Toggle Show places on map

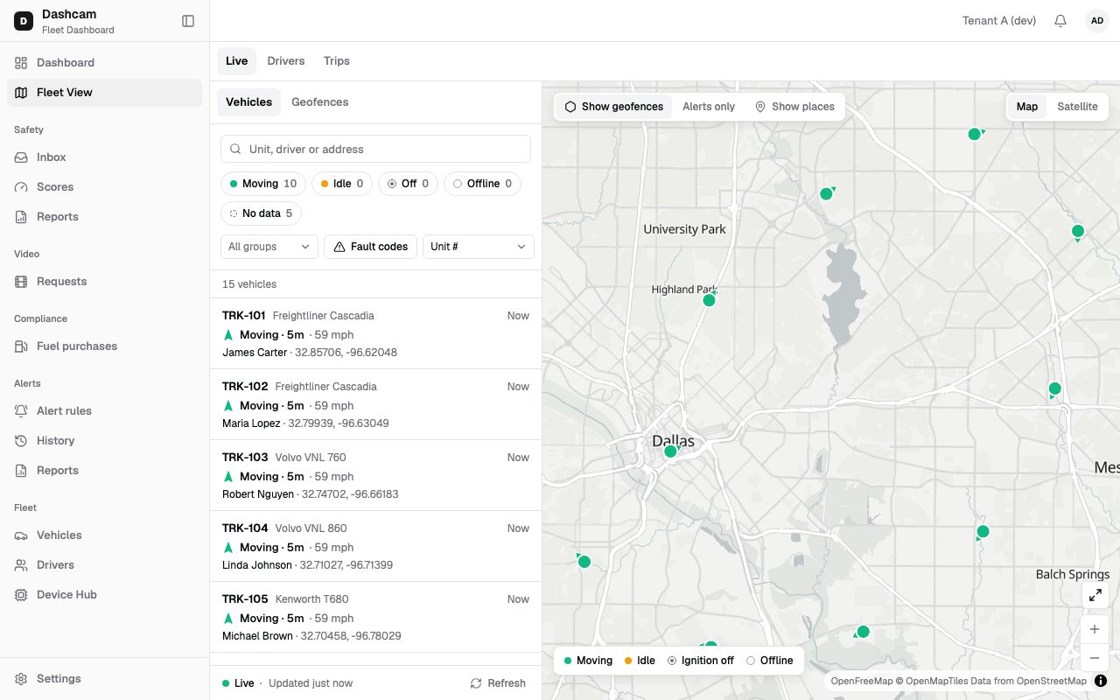pyautogui.click(x=794, y=107)
